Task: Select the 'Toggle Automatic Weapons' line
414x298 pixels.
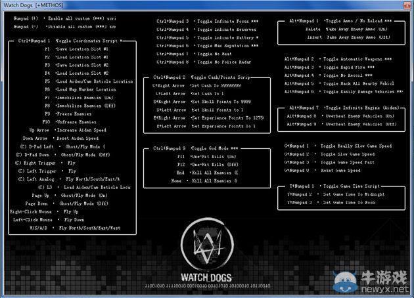Action: pyautogui.click(x=338, y=59)
